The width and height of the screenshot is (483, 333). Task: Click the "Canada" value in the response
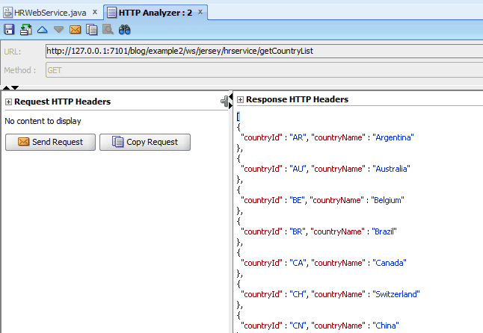click(x=390, y=263)
